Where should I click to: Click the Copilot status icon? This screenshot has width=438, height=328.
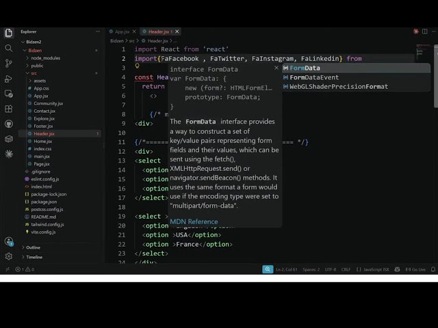[397, 269]
